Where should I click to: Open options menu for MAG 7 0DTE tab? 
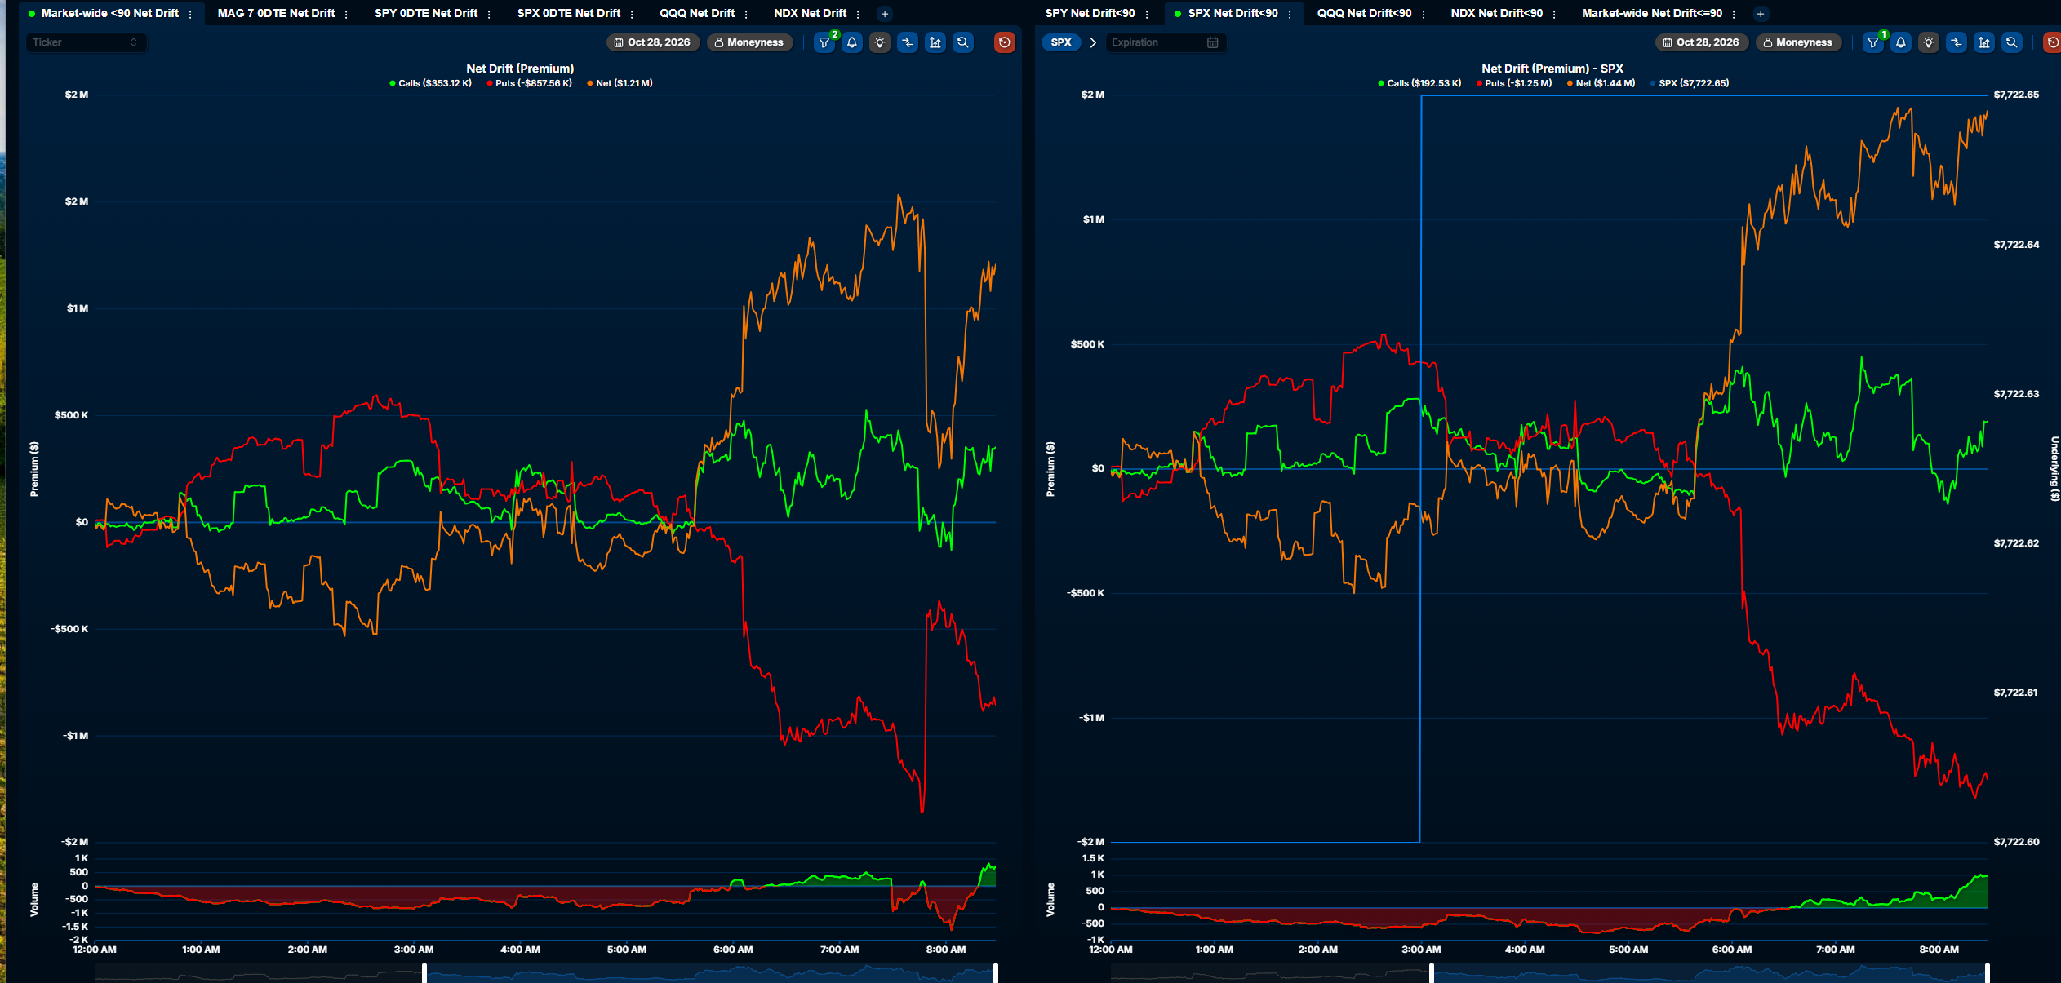click(346, 14)
